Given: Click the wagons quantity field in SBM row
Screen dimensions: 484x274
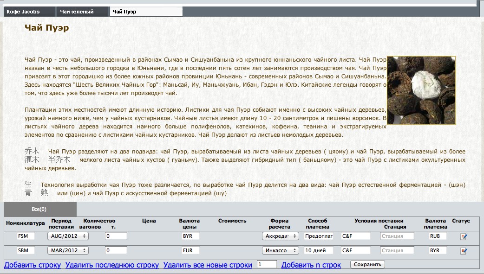Looking at the screenshot, I should [x=116, y=250].
